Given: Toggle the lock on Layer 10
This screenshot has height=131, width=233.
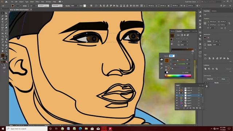Looking at the screenshot, I should 179,90.
